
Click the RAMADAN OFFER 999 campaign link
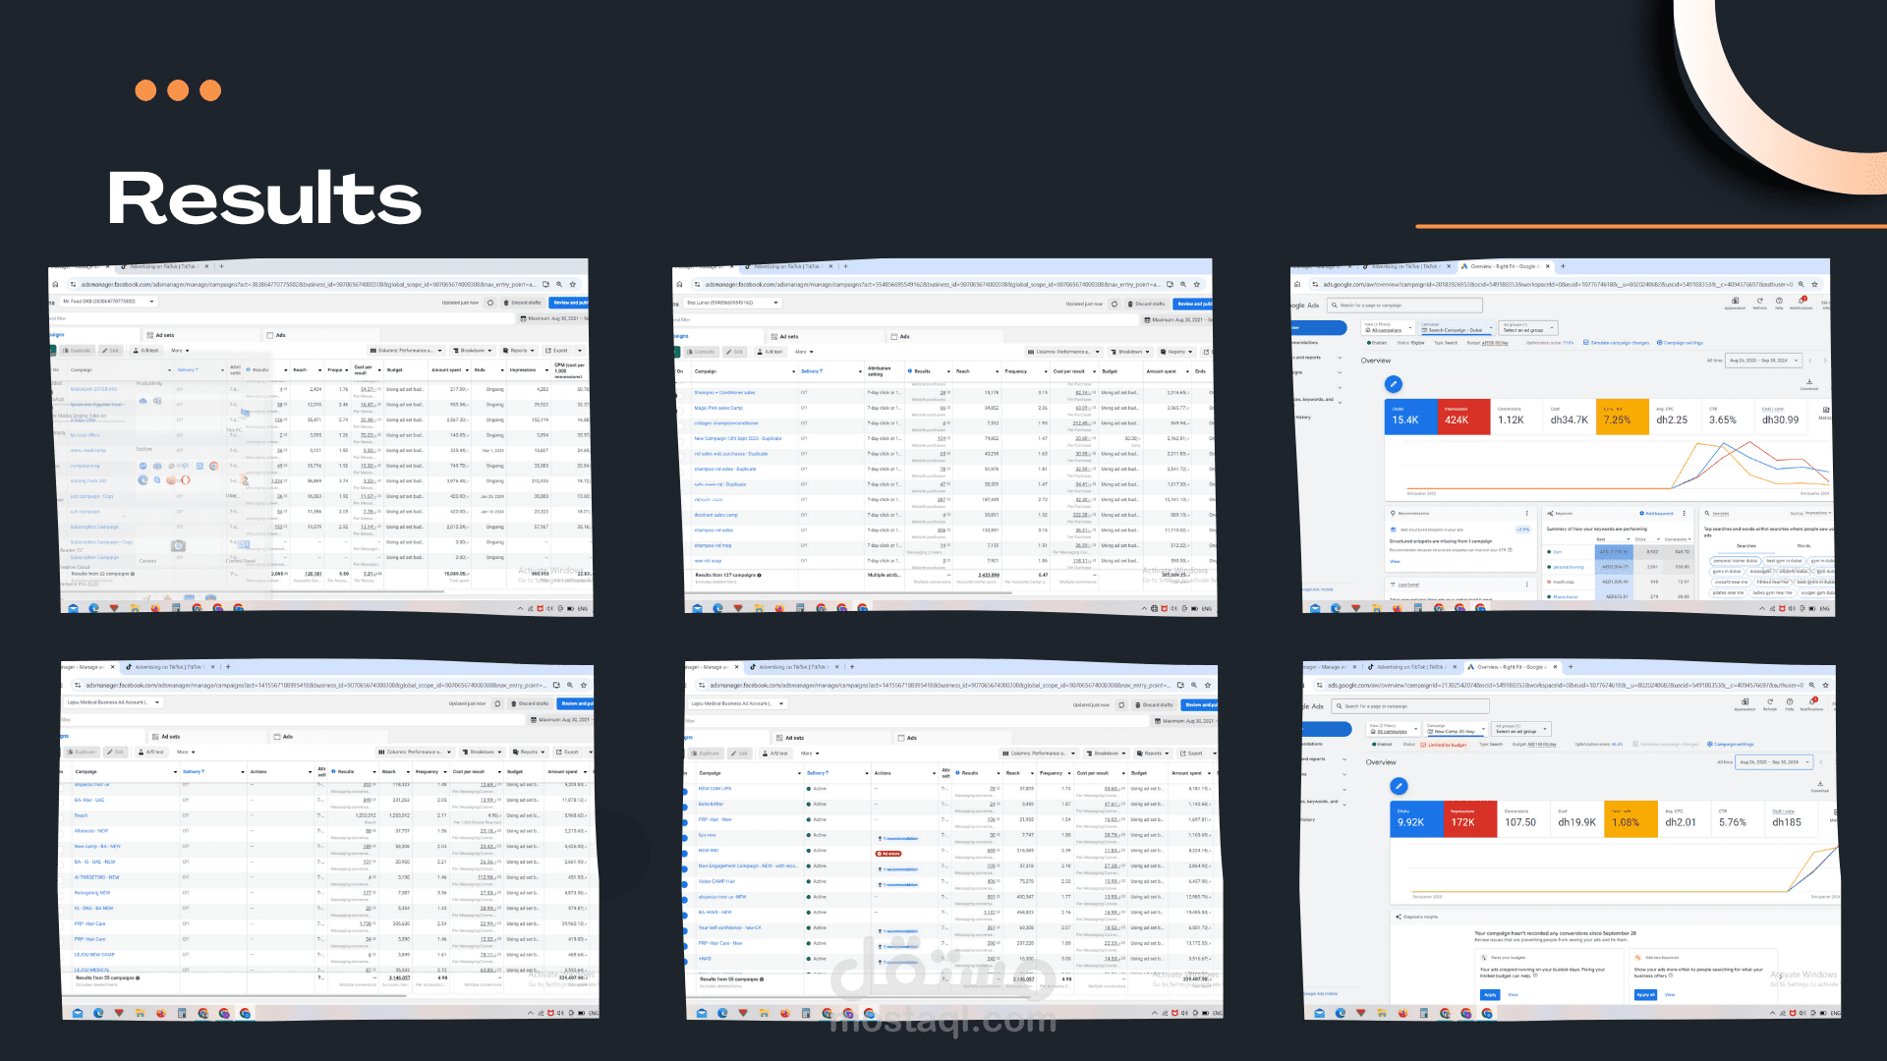pos(93,389)
